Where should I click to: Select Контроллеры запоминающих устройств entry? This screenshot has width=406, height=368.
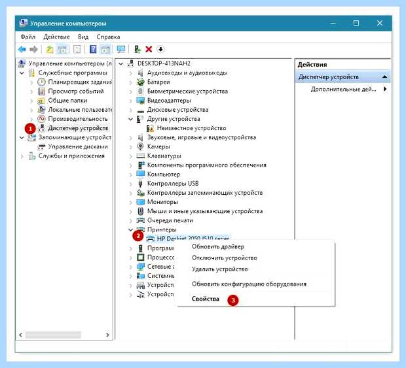coord(205,193)
